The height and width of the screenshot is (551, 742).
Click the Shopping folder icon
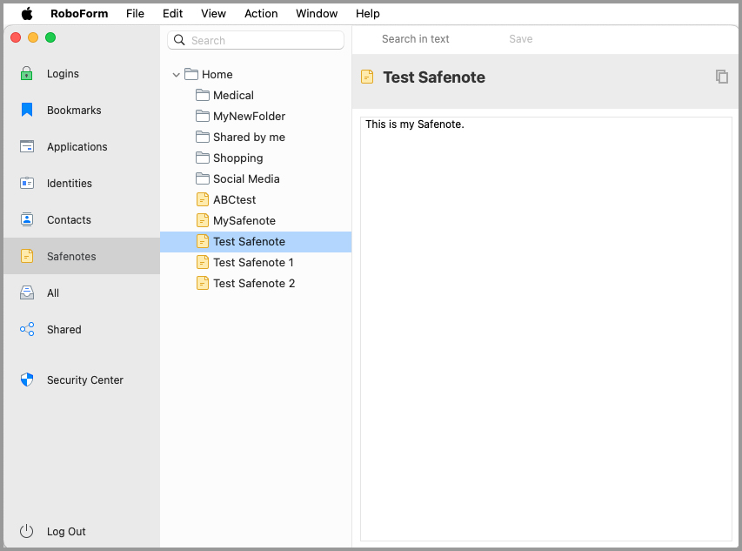[203, 158]
